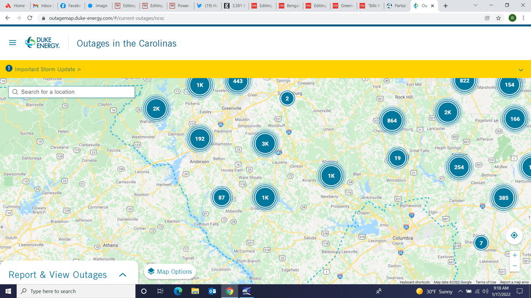Select the 7 outage marker near Sumter
Screen dimensions: 531x298
[x=481, y=243]
